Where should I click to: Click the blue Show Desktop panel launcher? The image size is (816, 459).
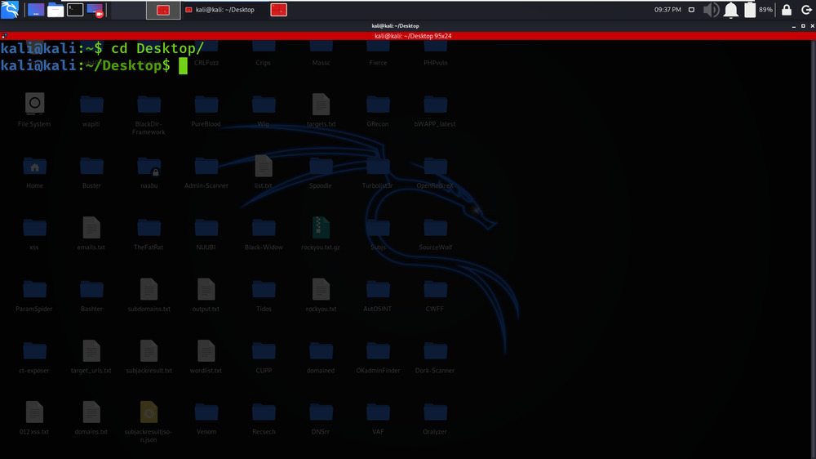click(35, 10)
